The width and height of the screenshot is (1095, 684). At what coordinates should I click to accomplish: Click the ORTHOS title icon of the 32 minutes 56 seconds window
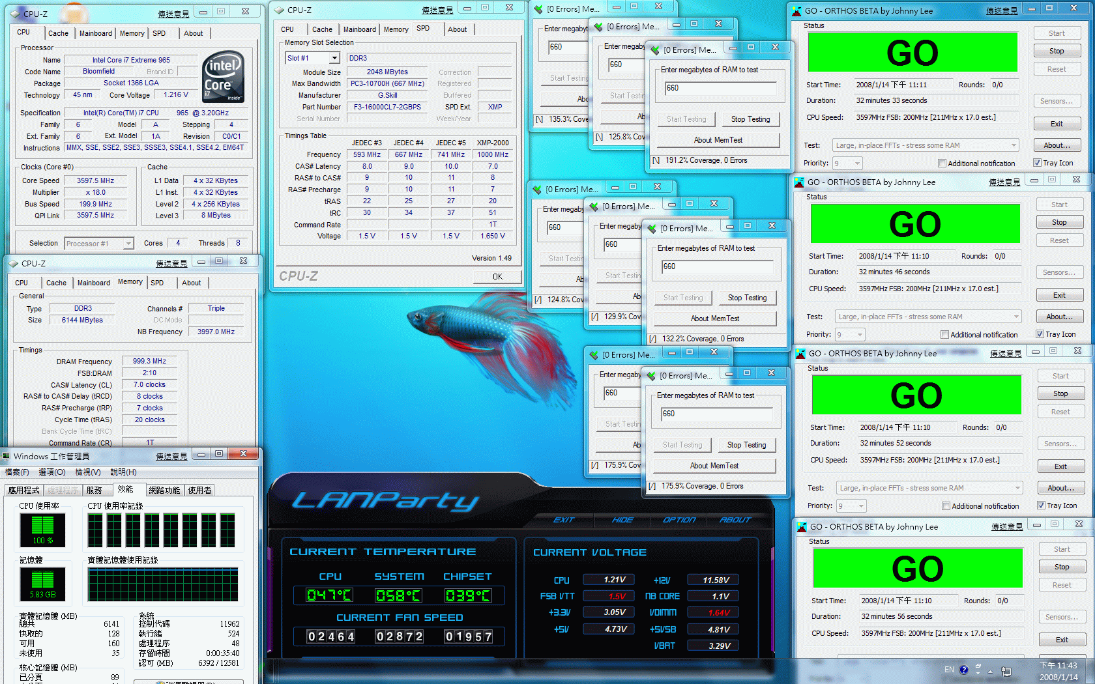pyautogui.click(x=802, y=527)
